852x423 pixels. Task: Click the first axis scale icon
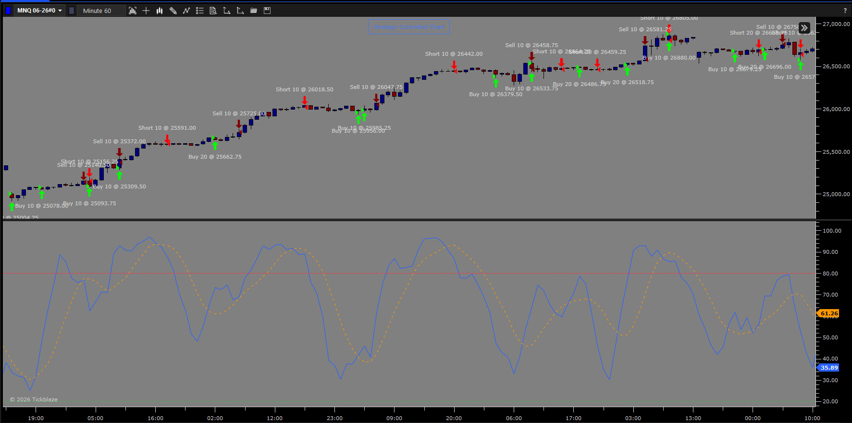coord(227,11)
